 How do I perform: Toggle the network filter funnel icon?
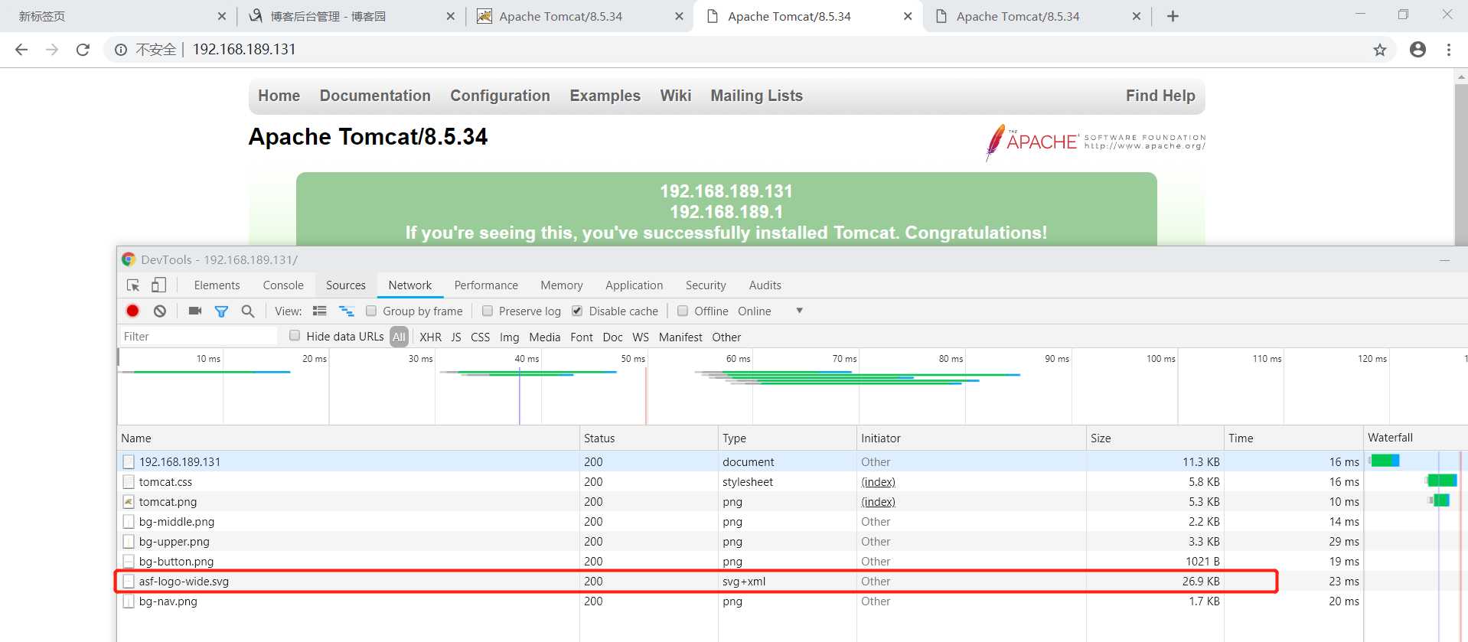coord(221,311)
